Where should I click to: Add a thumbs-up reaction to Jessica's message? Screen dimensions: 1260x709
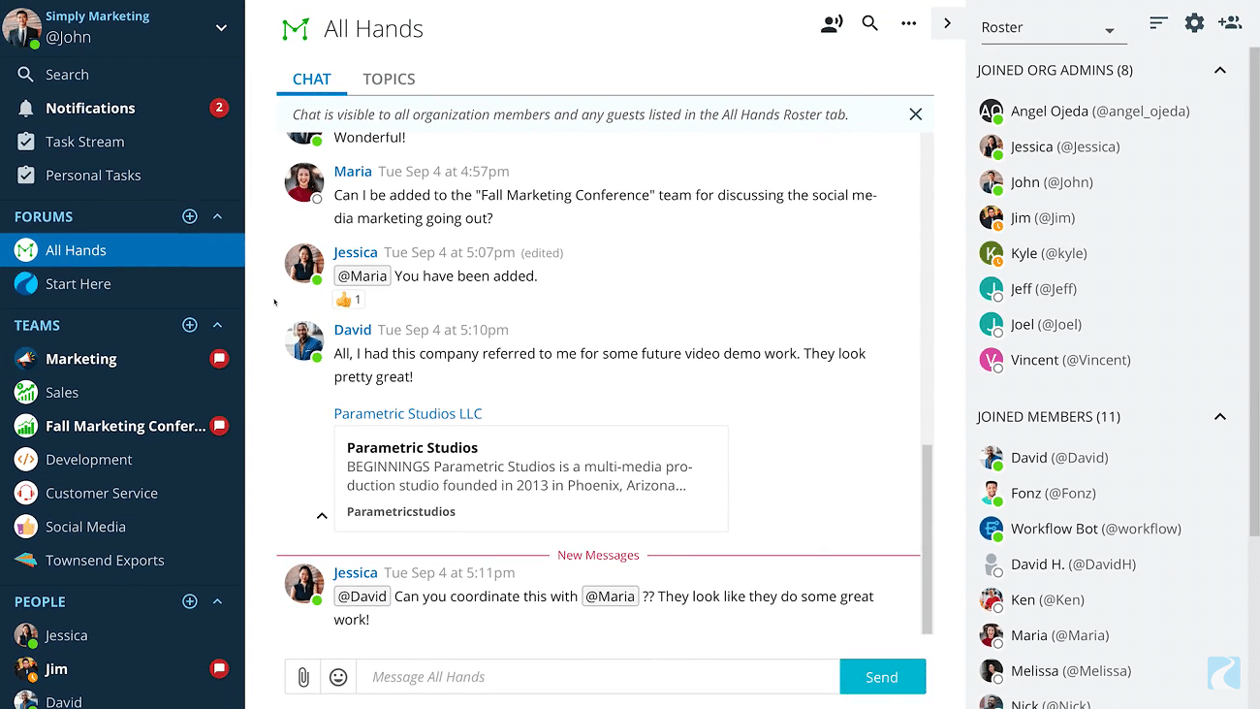tap(349, 300)
